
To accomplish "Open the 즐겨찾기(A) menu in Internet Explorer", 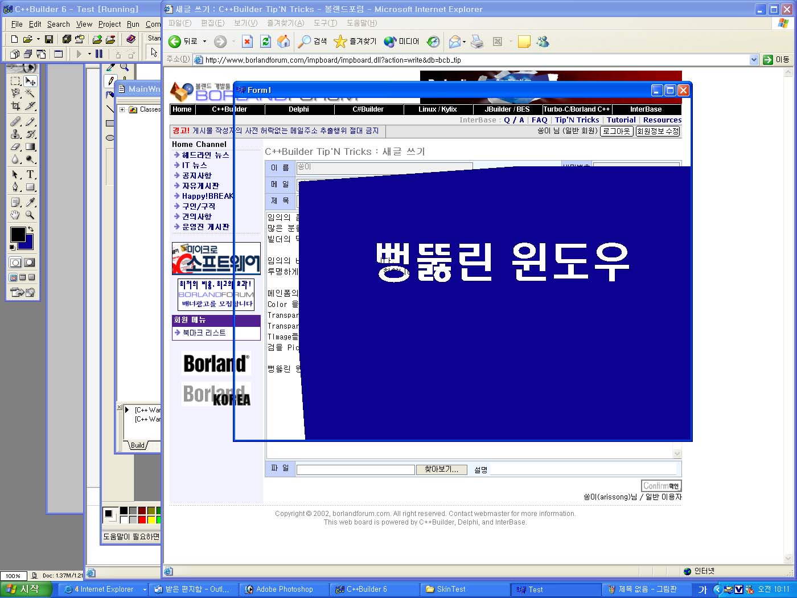I will 285,23.
